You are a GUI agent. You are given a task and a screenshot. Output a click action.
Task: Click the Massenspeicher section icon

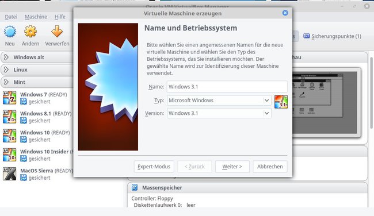pos(135,187)
